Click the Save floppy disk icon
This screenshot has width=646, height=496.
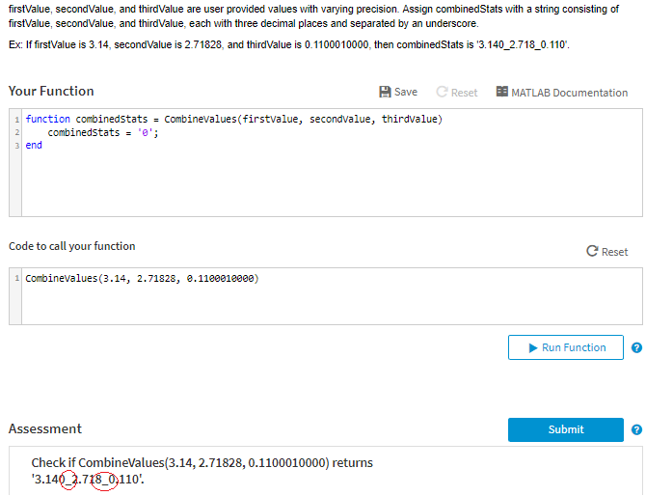click(x=386, y=92)
